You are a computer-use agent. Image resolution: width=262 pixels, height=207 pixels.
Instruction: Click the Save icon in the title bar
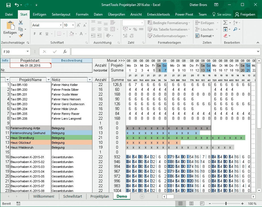coord(8,5)
